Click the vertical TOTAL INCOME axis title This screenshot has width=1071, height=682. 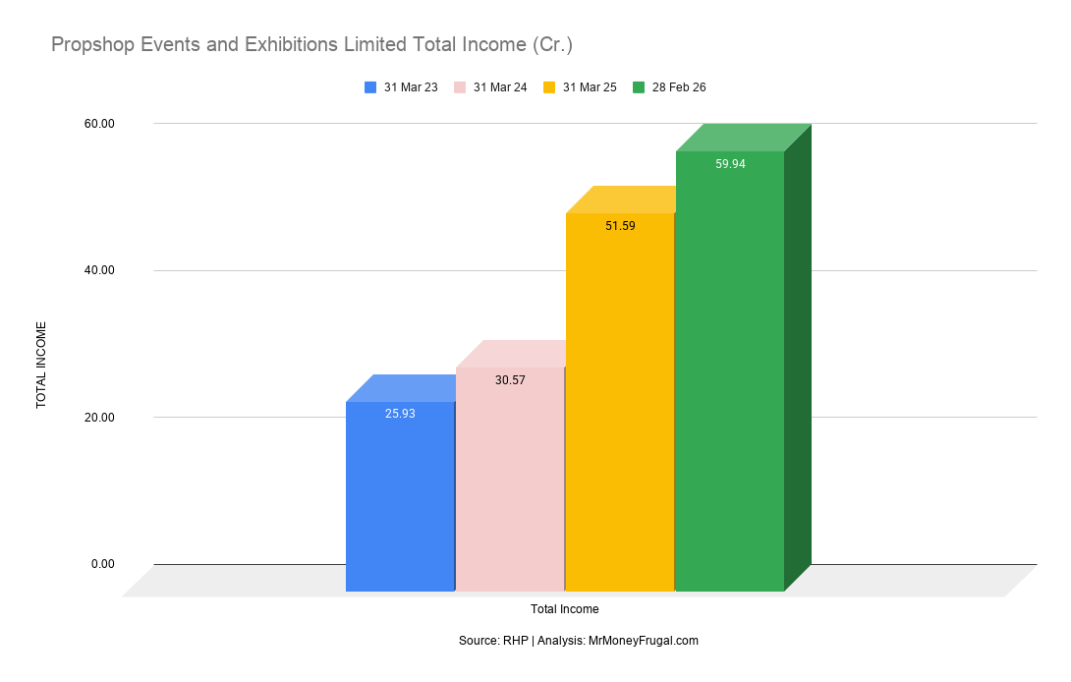pyautogui.click(x=41, y=365)
